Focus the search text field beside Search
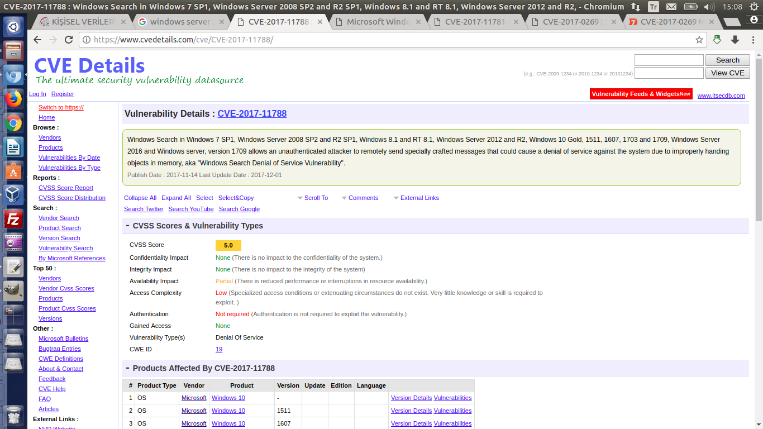Screen dimensions: 763x429 (x=669, y=60)
